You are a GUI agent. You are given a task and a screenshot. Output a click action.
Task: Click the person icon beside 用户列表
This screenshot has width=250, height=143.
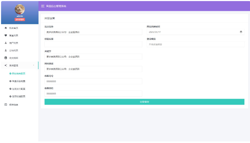click(x=6, y=43)
